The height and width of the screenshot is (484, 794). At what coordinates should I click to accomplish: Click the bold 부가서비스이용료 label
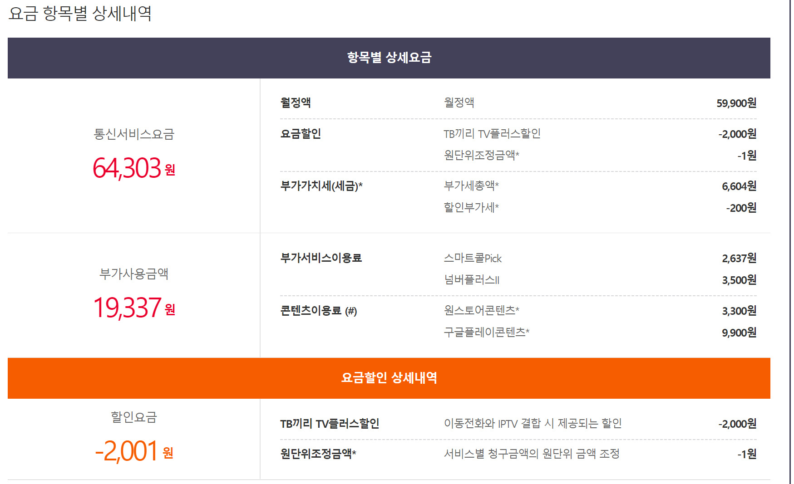[321, 258]
